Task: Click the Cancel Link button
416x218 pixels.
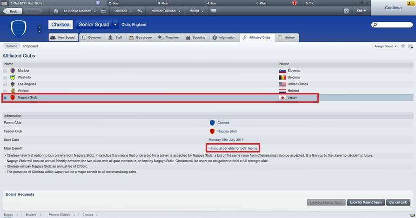Action: [x=398, y=202]
